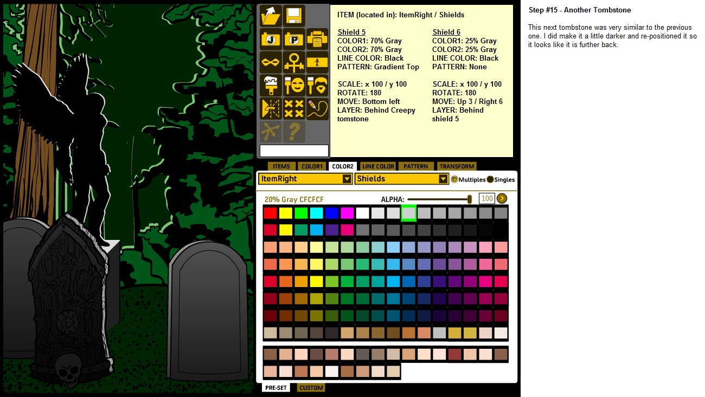The image size is (705, 397).
Task: Open the LINE COLOR tab
Action: click(x=378, y=166)
